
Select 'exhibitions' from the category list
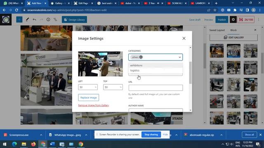coord(156,65)
